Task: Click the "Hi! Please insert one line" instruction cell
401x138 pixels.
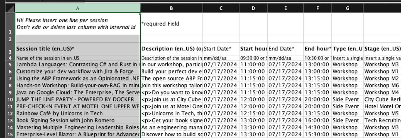Action: 78,24
